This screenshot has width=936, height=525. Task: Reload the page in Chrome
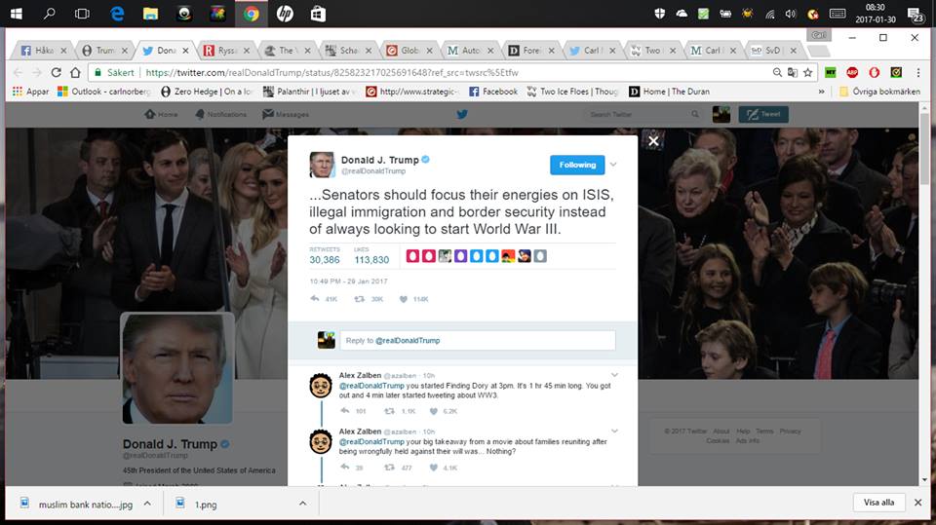pyautogui.click(x=57, y=72)
